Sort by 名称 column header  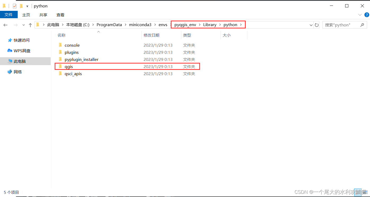pyautogui.click(x=61, y=35)
